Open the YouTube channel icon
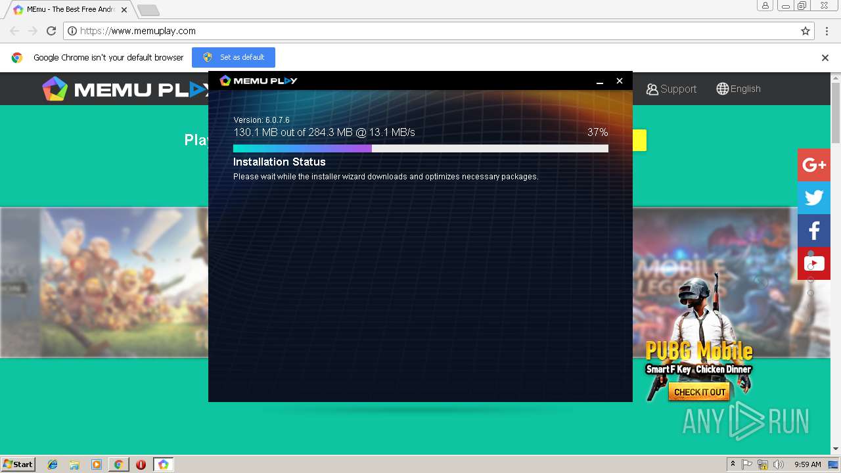 pyautogui.click(x=814, y=263)
